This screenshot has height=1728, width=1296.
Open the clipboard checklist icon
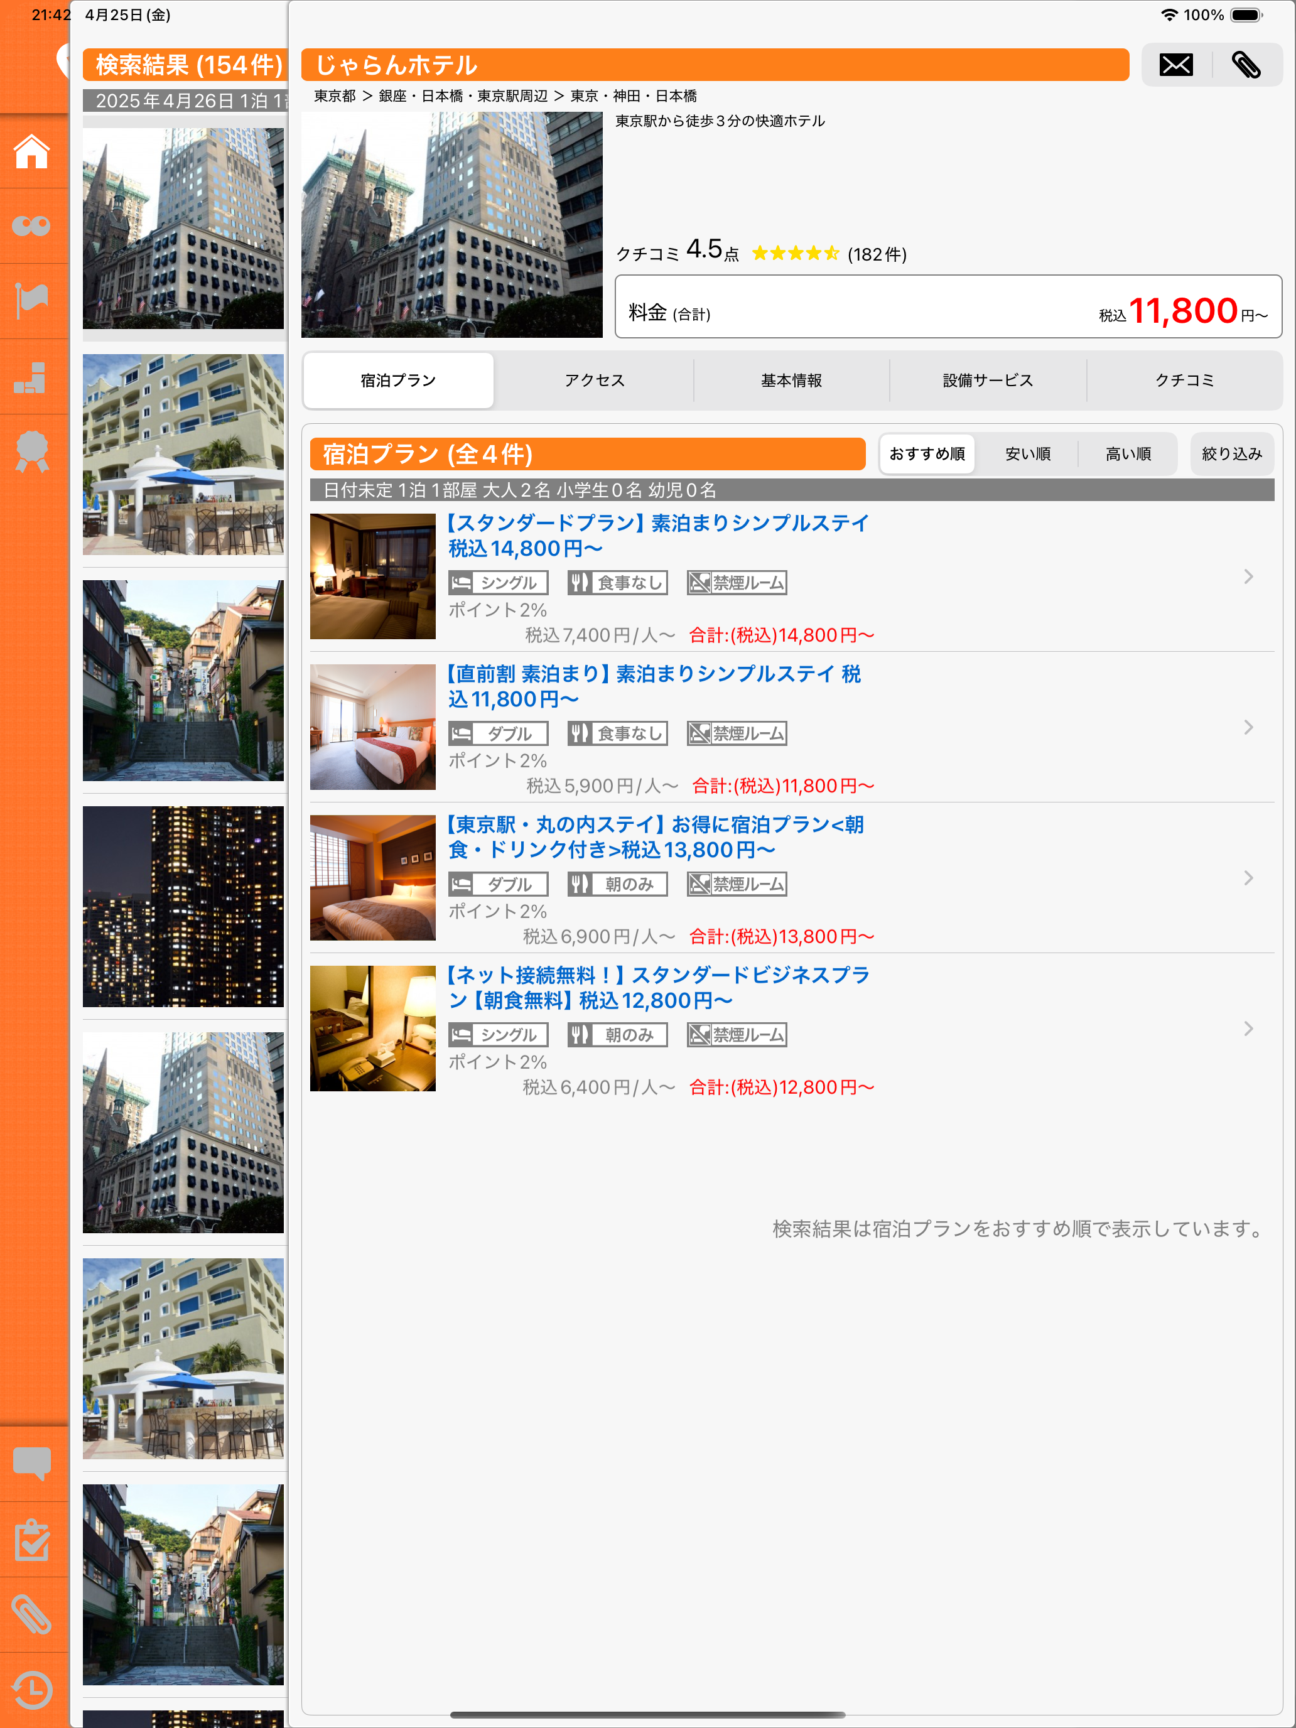click(x=32, y=1539)
